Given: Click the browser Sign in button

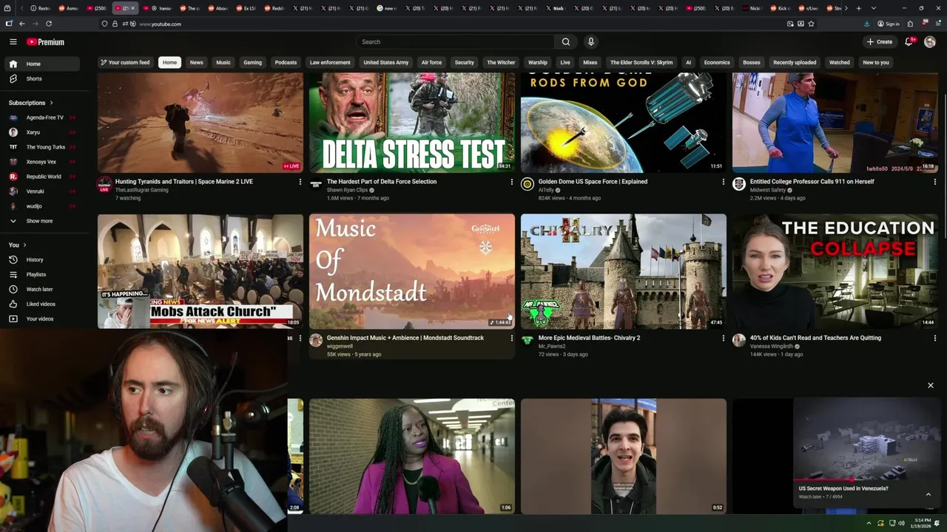Looking at the screenshot, I should click(x=889, y=24).
